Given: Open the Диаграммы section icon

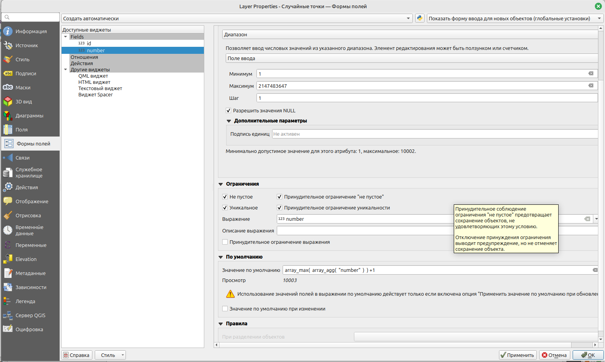Looking at the screenshot, I should tap(8, 116).
